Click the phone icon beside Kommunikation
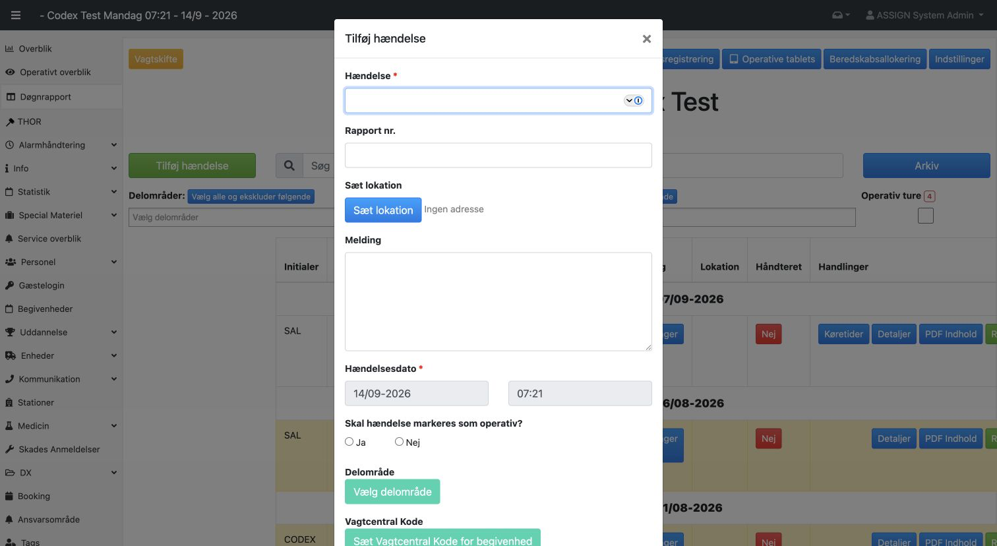 tap(10, 379)
